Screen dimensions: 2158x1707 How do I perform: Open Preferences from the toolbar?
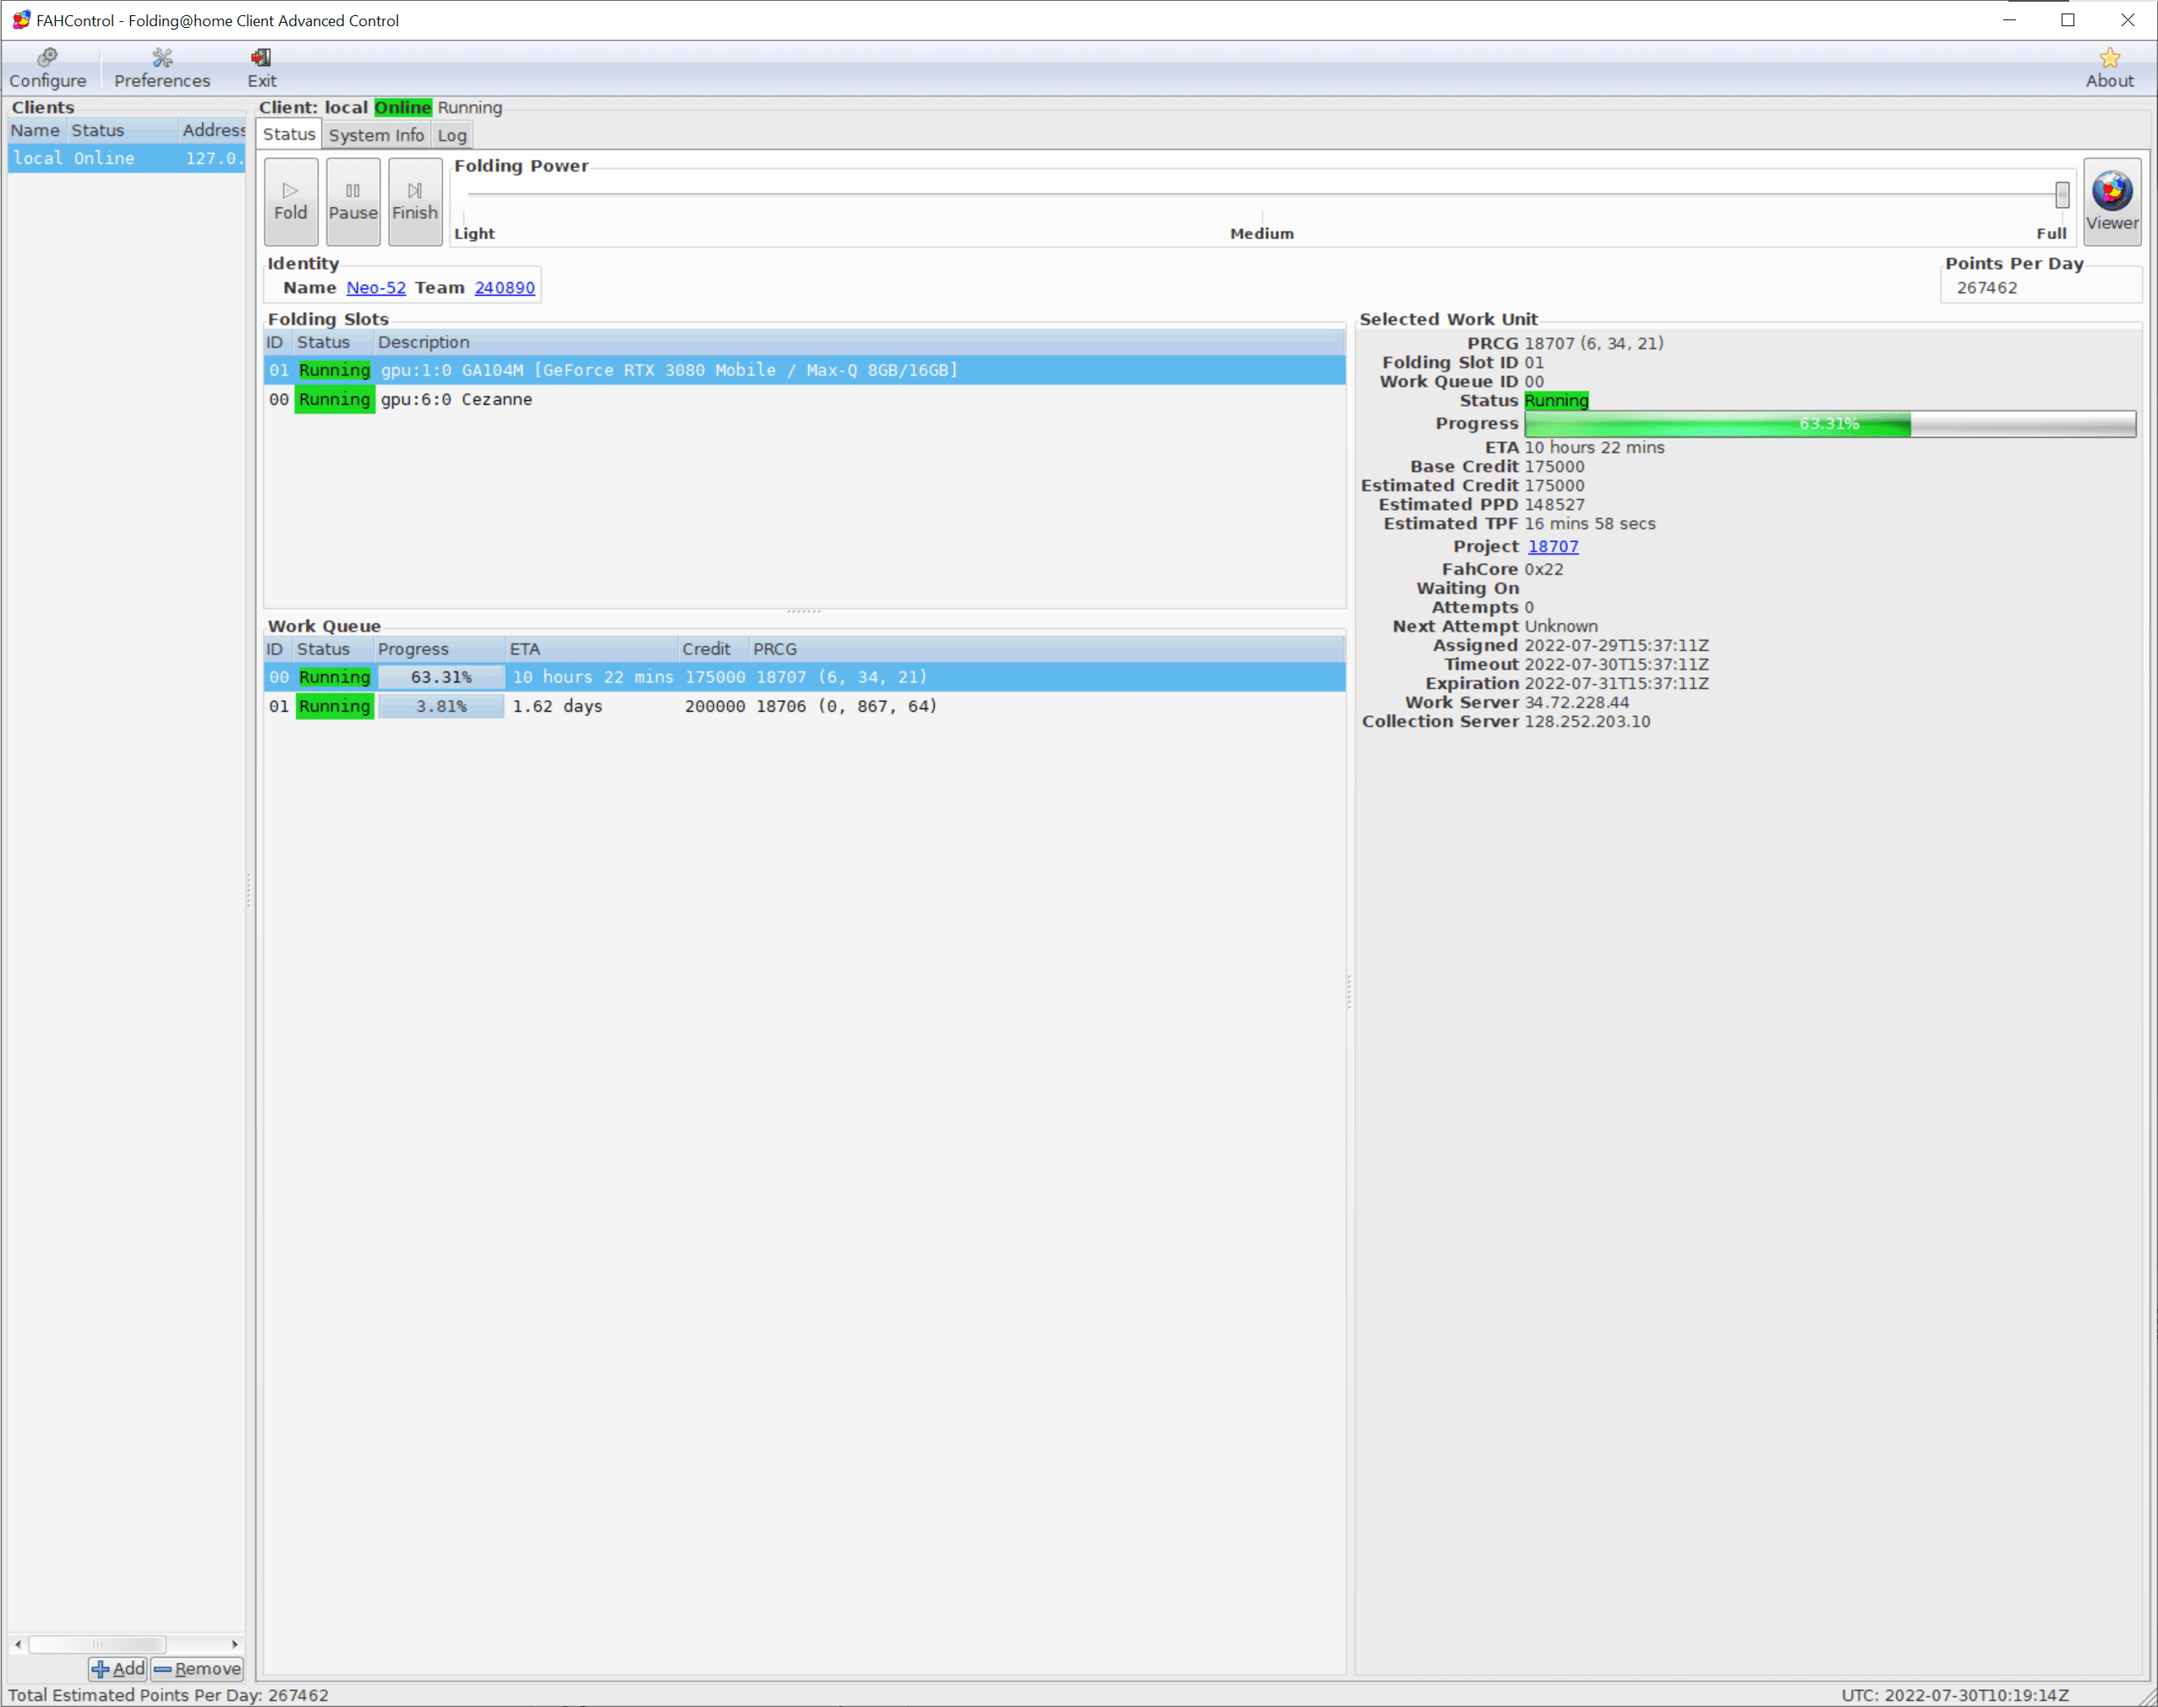161,68
